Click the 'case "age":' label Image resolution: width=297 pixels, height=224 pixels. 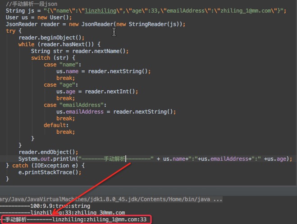(x=61, y=85)
